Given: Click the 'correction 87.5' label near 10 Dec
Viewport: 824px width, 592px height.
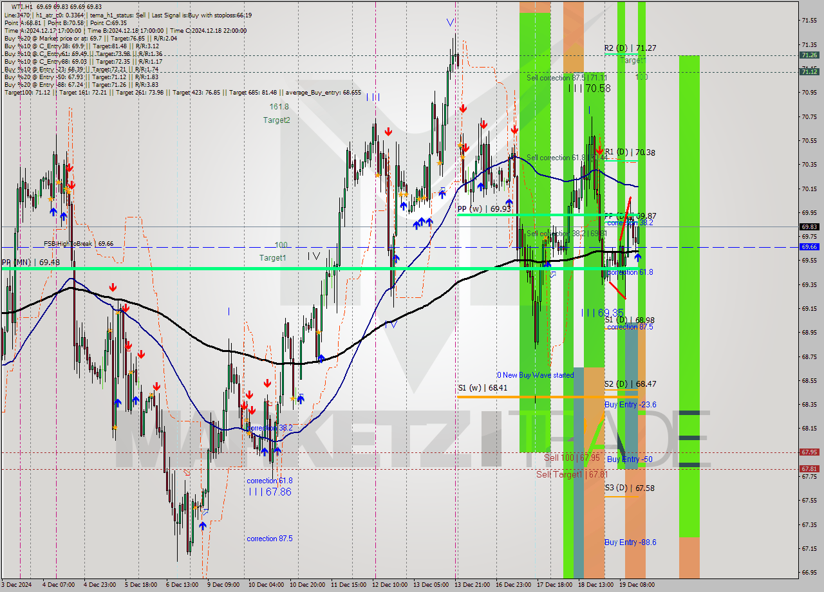Looking at the screenshot, I should 269,539.
